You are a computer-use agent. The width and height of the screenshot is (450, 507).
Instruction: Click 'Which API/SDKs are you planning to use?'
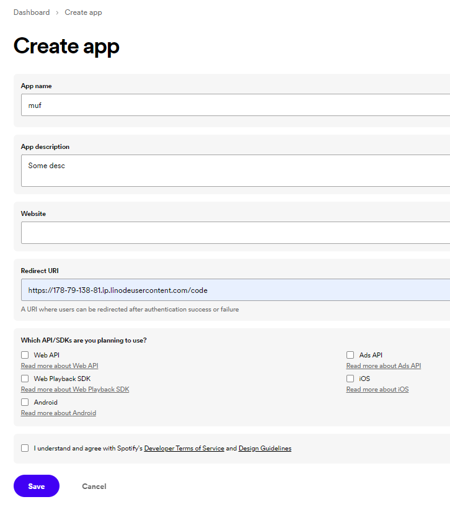84,340
